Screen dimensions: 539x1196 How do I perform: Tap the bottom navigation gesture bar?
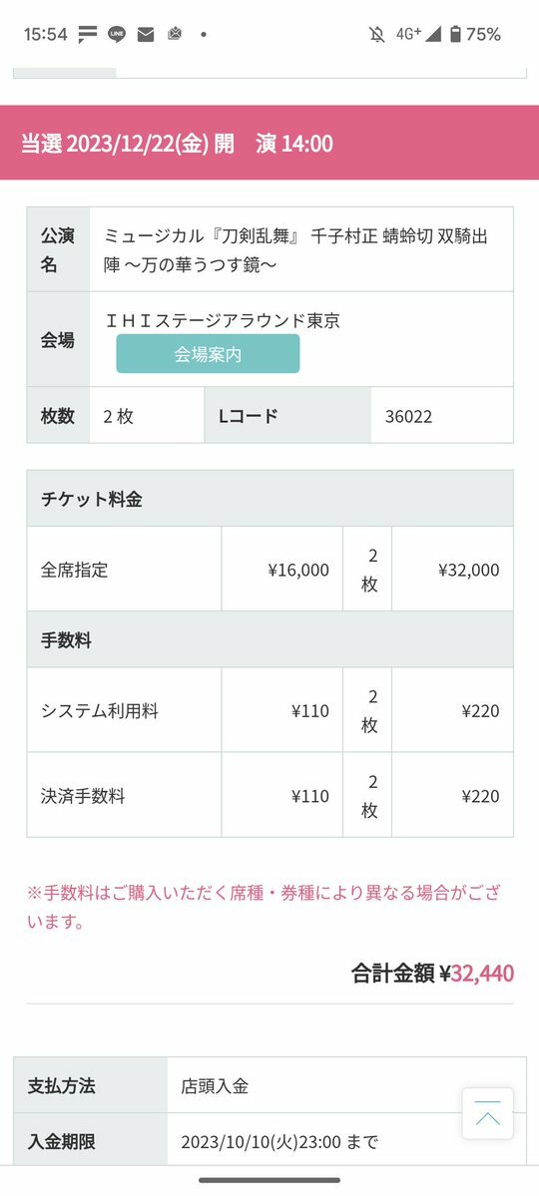click(269, 1180)
